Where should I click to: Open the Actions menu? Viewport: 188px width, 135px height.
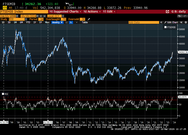92,11
